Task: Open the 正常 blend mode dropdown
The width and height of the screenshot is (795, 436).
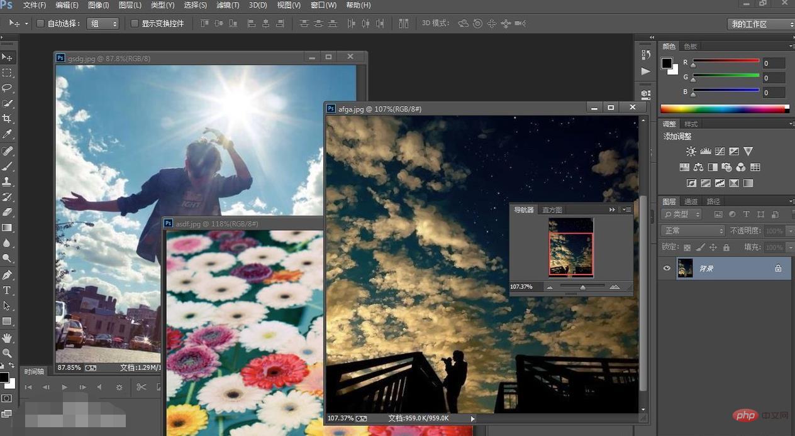Action: (694, 231)
